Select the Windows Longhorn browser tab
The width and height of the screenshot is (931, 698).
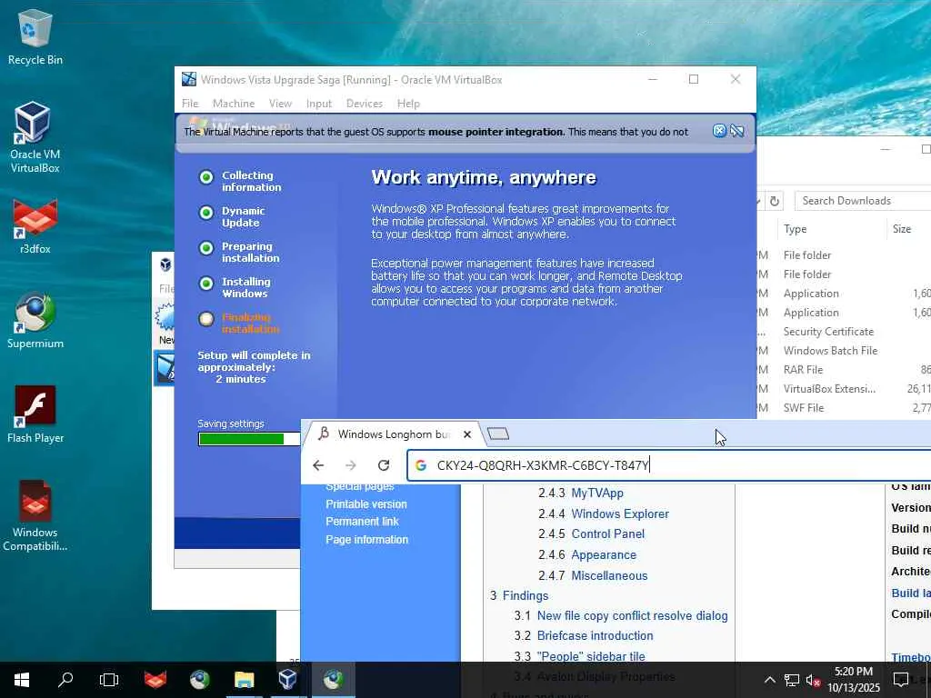pyautogui.click(x=395, y=434)
